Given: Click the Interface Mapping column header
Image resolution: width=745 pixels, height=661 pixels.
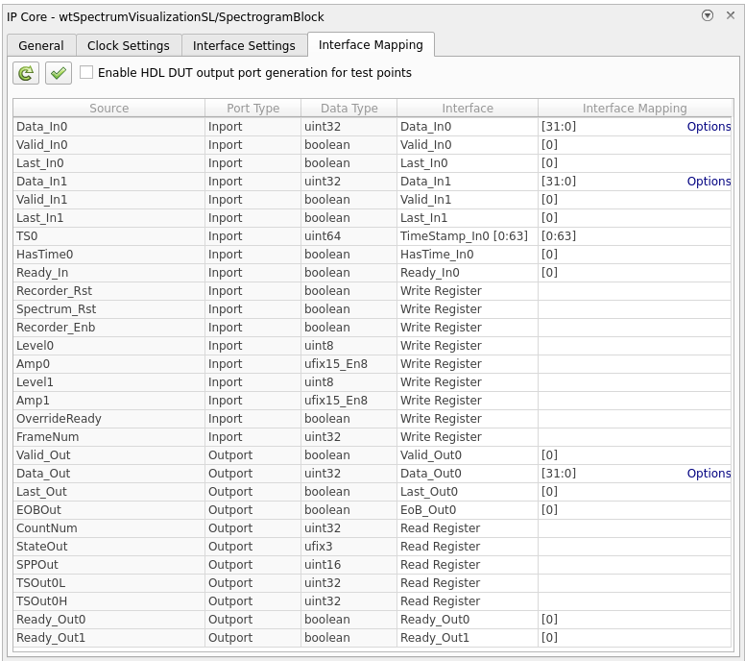Looking at the screenshot, I should [634, 109].
